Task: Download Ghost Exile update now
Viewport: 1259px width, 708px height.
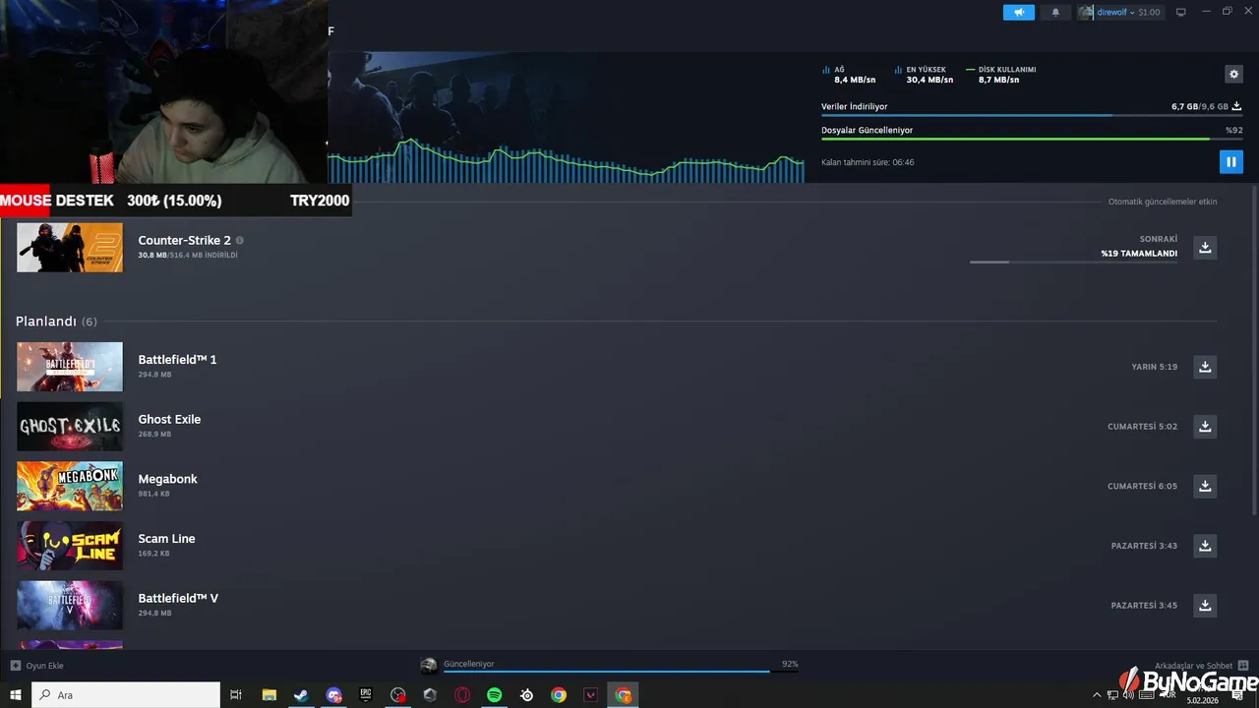Action: tap(1205, 427)
